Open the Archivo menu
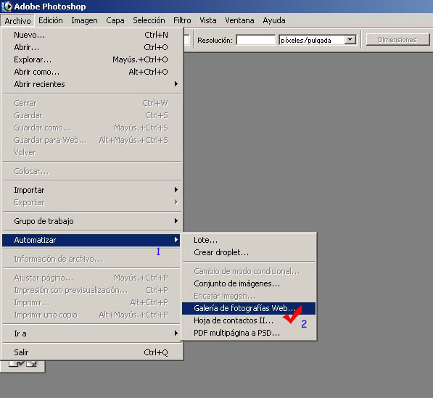Viewport: 433px width, 398px height. pyautogui.click(x=17, y=21)
